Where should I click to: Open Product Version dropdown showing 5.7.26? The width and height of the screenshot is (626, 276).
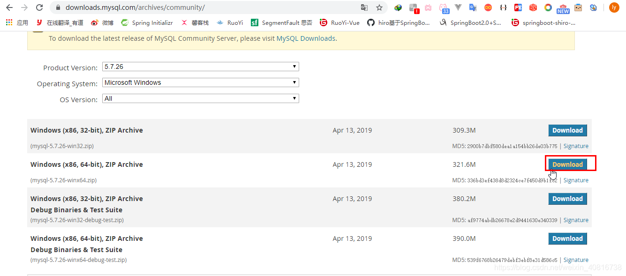[200, 67]
